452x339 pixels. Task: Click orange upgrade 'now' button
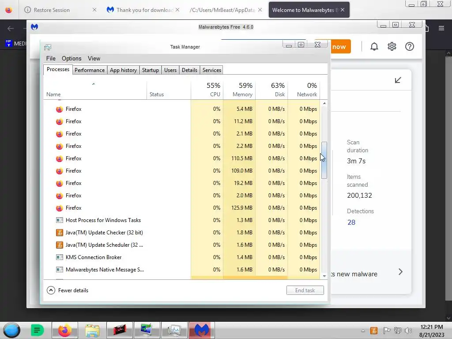pos(340,46)
